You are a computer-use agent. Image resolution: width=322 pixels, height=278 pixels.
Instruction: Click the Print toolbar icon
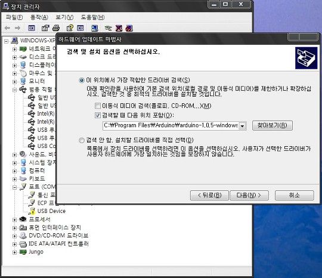click(56, 28)
